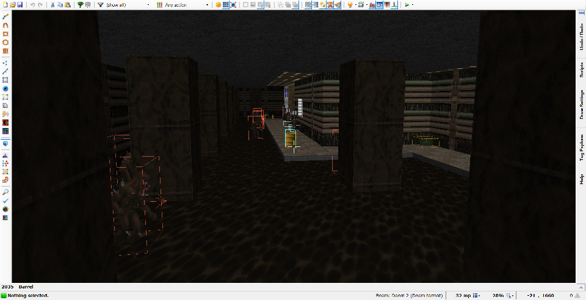Click the New Map icon
This screenshot has width=586, height=300.
pyautogui.click(x=5, y=5)
